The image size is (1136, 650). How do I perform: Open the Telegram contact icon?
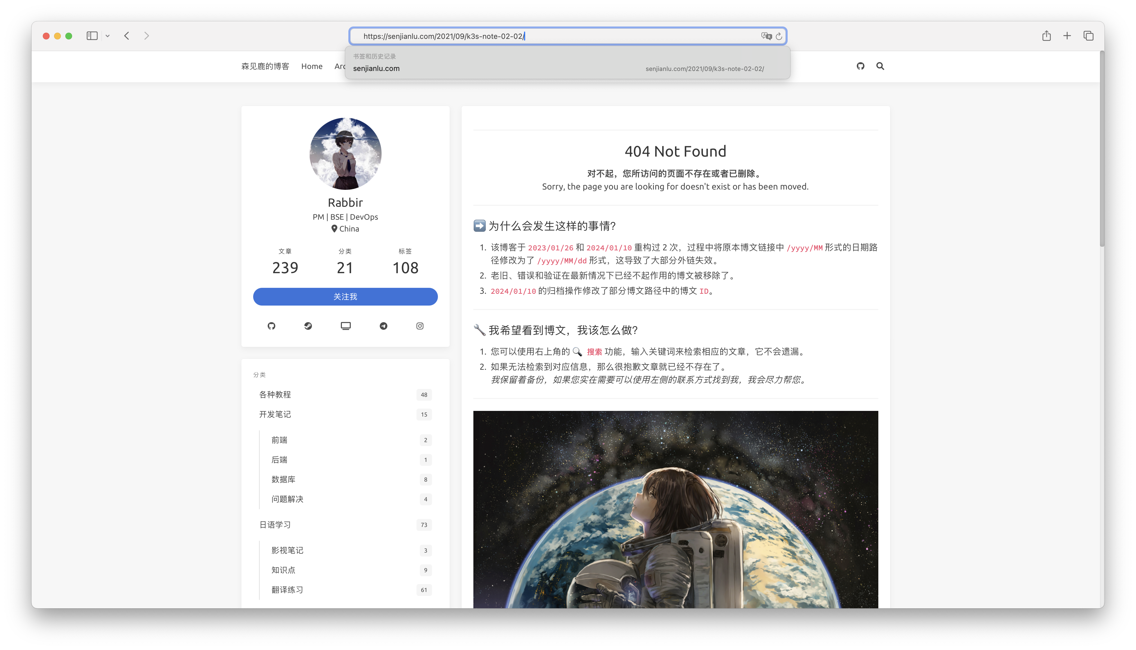pos(384,326)
